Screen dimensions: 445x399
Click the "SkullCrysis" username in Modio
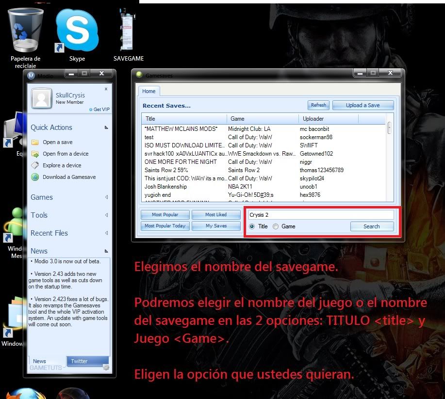coord(70,96)
